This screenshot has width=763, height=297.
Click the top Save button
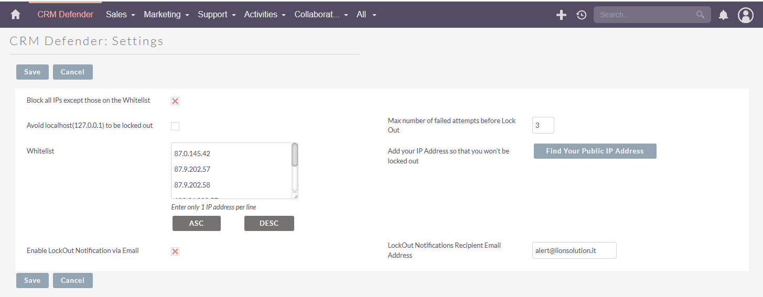click(32, 72)
